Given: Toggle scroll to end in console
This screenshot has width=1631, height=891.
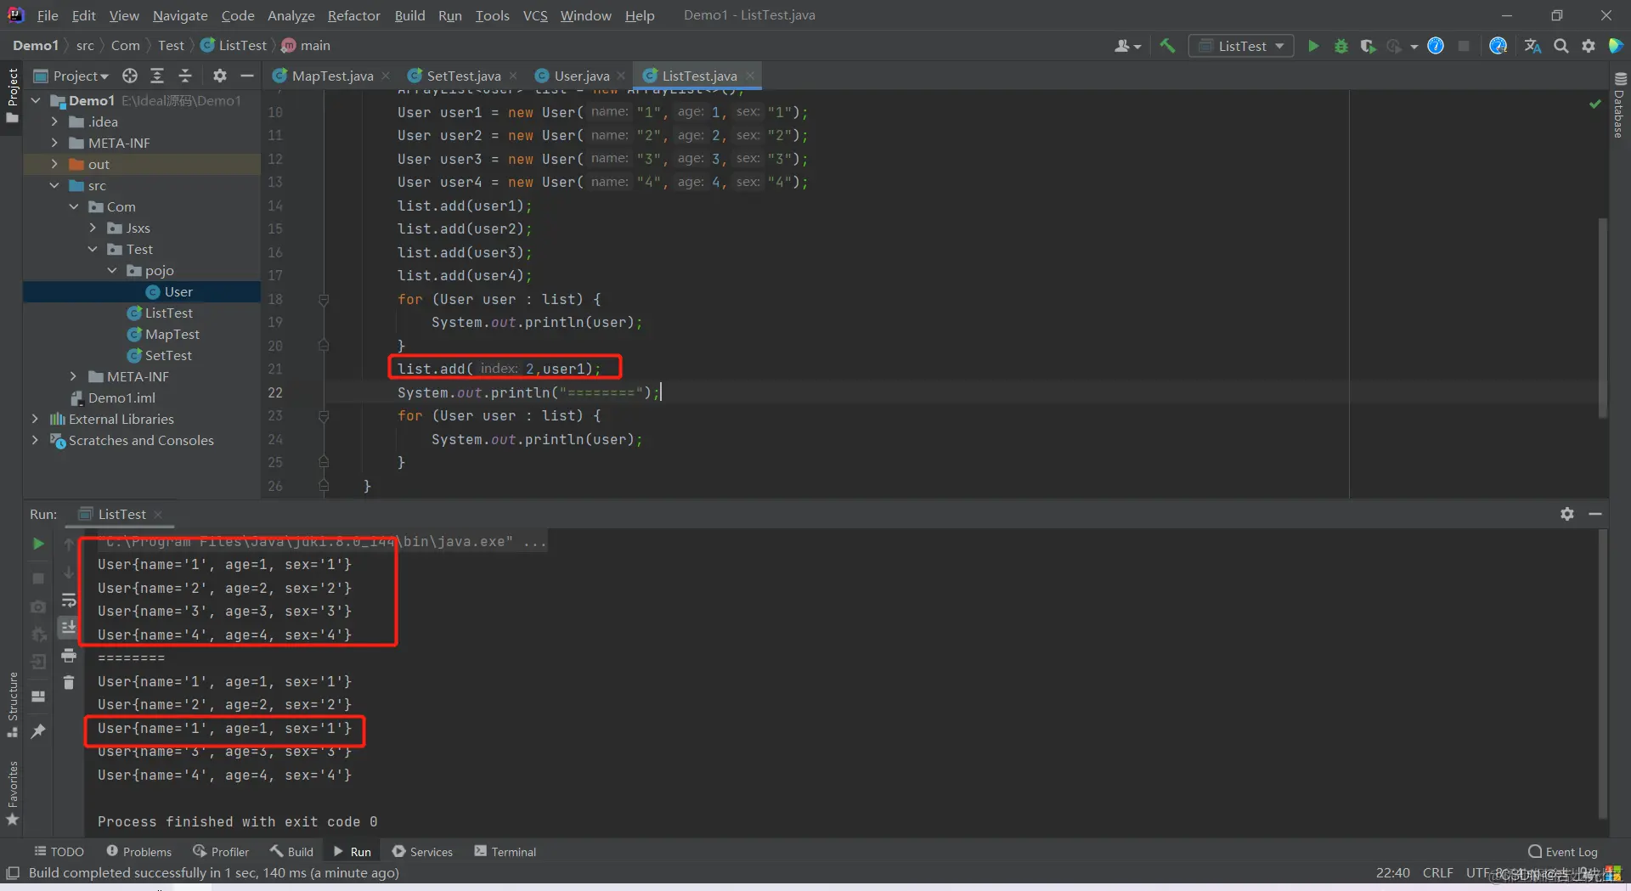Looking at the screenshot, I should coord(69,628).
